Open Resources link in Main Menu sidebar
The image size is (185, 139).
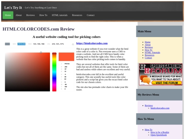(149, 55)
